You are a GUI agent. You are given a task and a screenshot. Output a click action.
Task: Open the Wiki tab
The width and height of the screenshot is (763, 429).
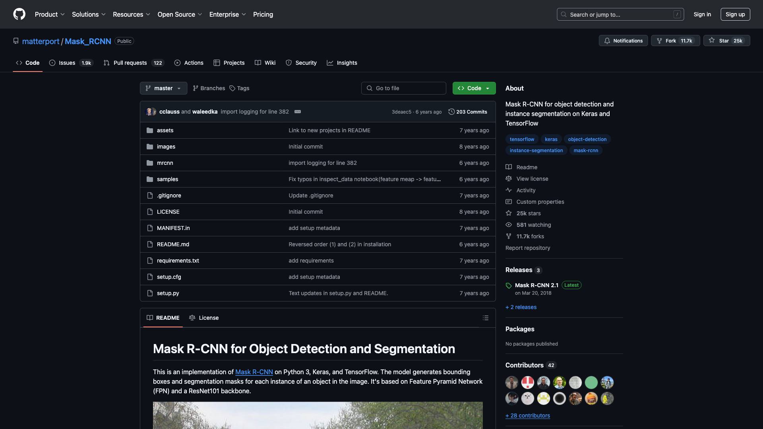[265, 63]
